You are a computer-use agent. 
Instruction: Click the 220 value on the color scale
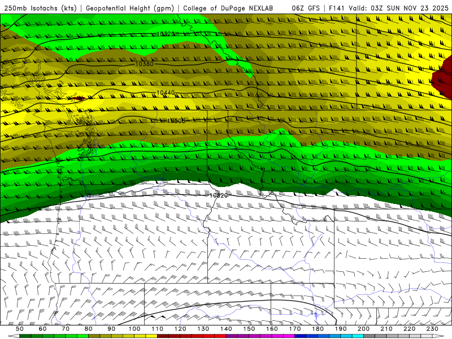pyautogui.click(x=410, y=329)
